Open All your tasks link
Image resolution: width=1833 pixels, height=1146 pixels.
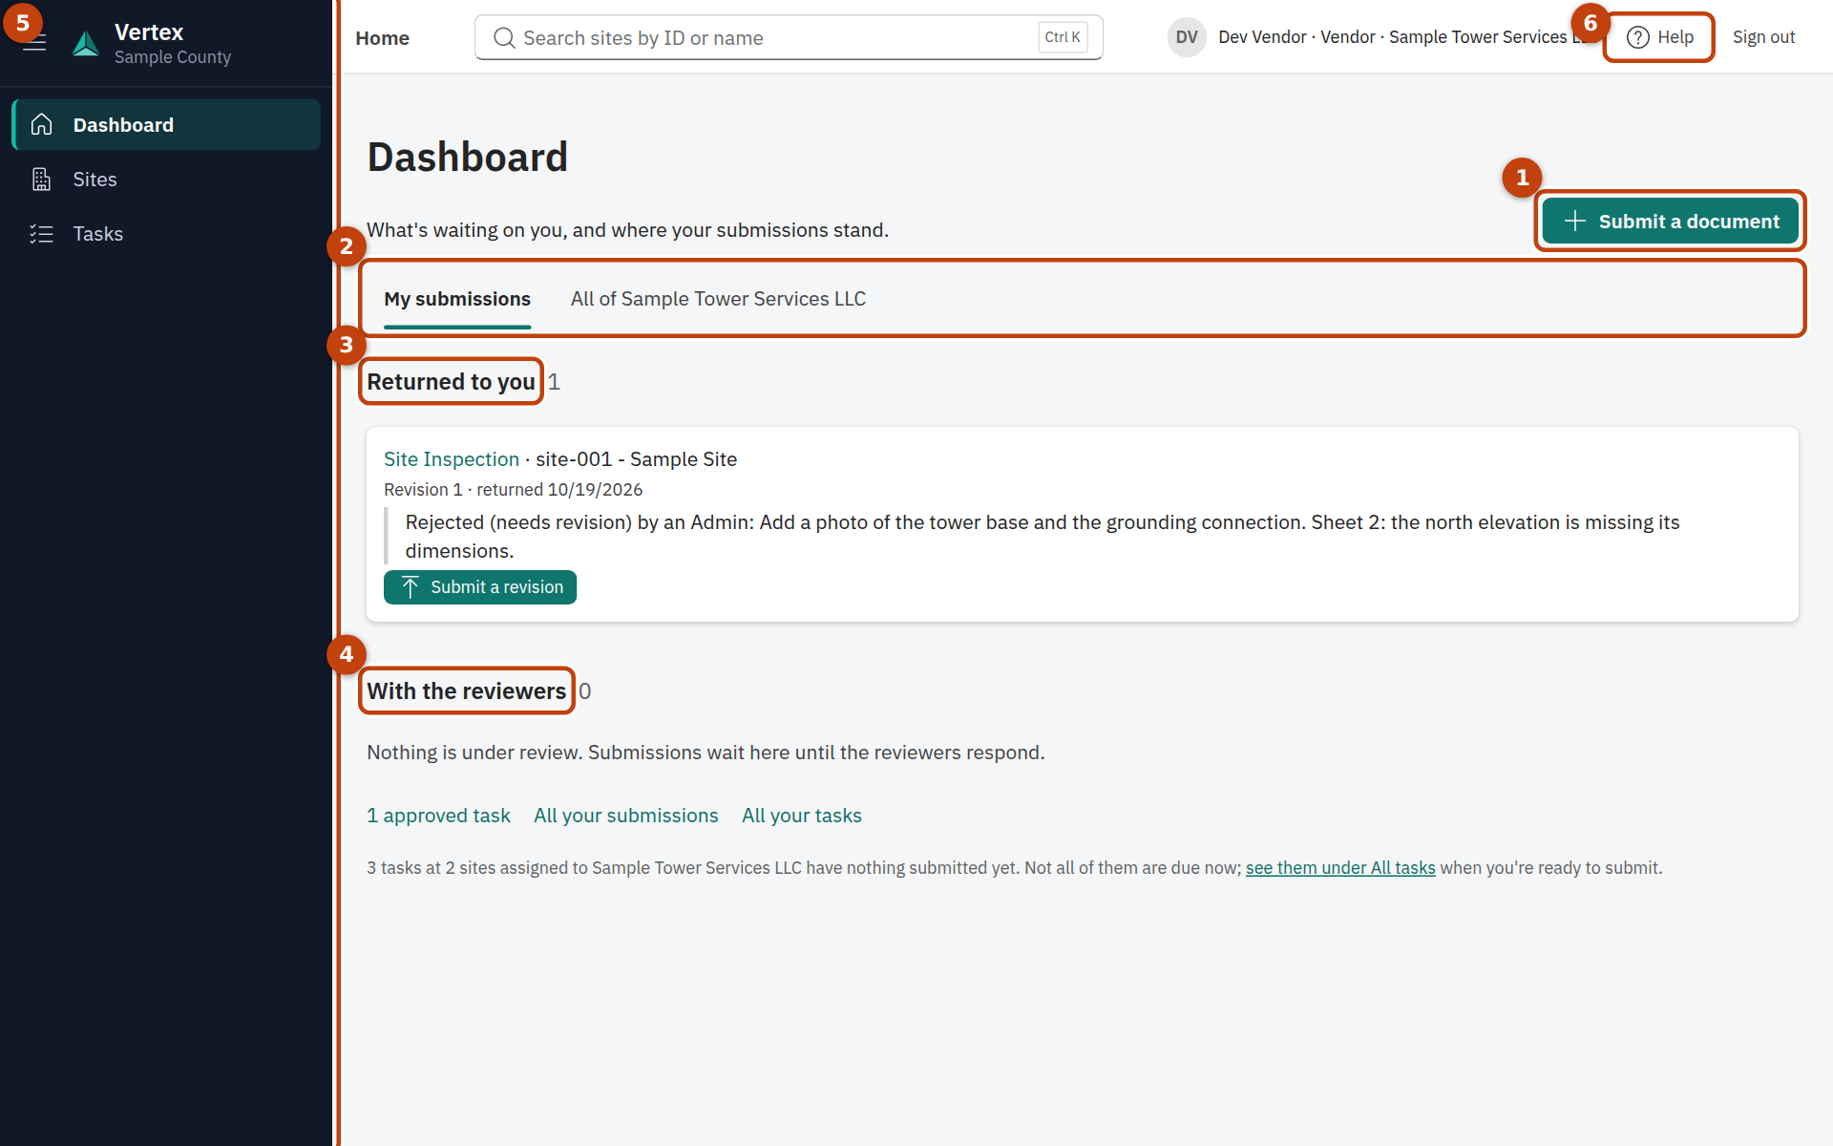(802, 816)
